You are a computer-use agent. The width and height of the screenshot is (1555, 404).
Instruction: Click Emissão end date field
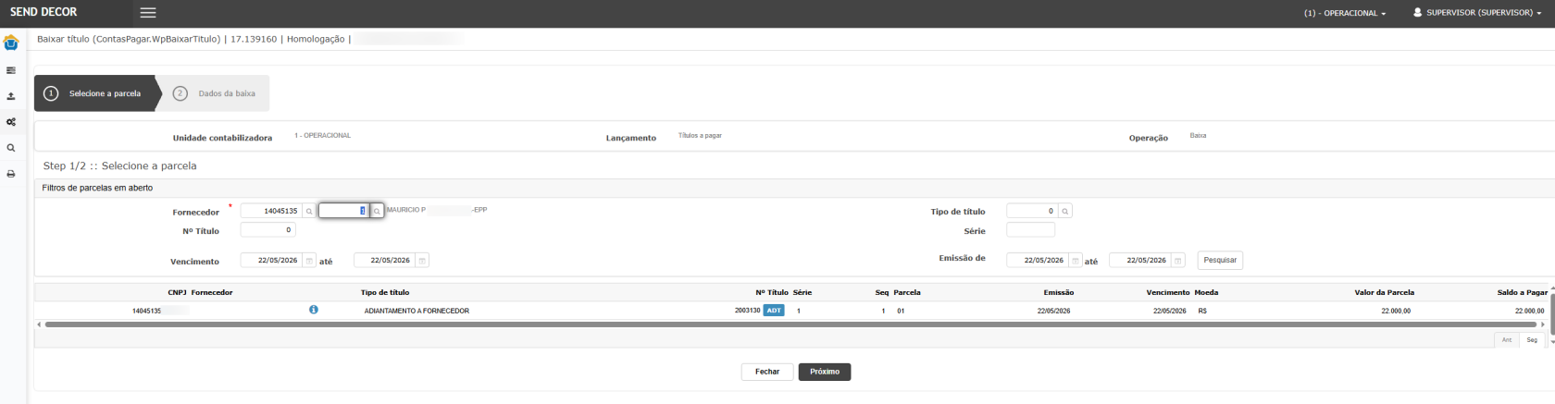click(x=1140, y=261)
